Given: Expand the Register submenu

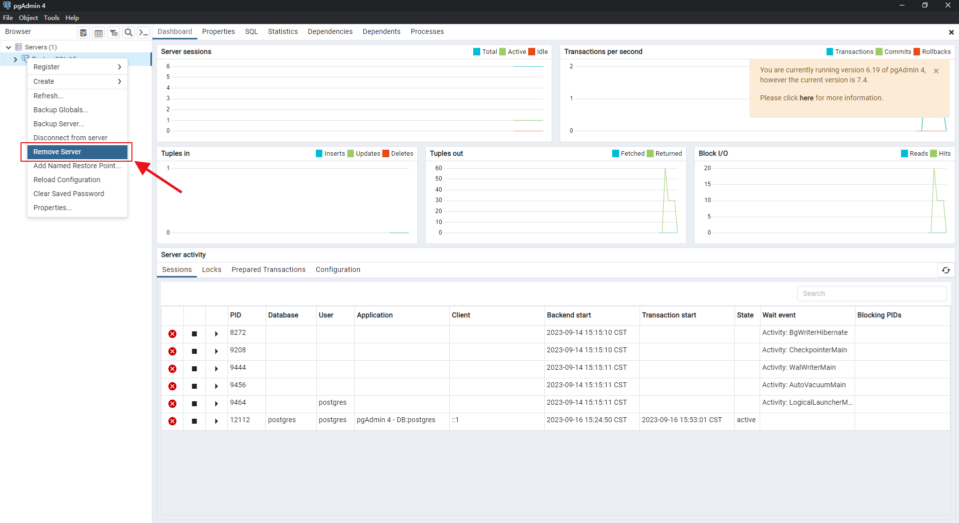Looking at the screenshot, I should pyautogui.click(x=77, y=67).
